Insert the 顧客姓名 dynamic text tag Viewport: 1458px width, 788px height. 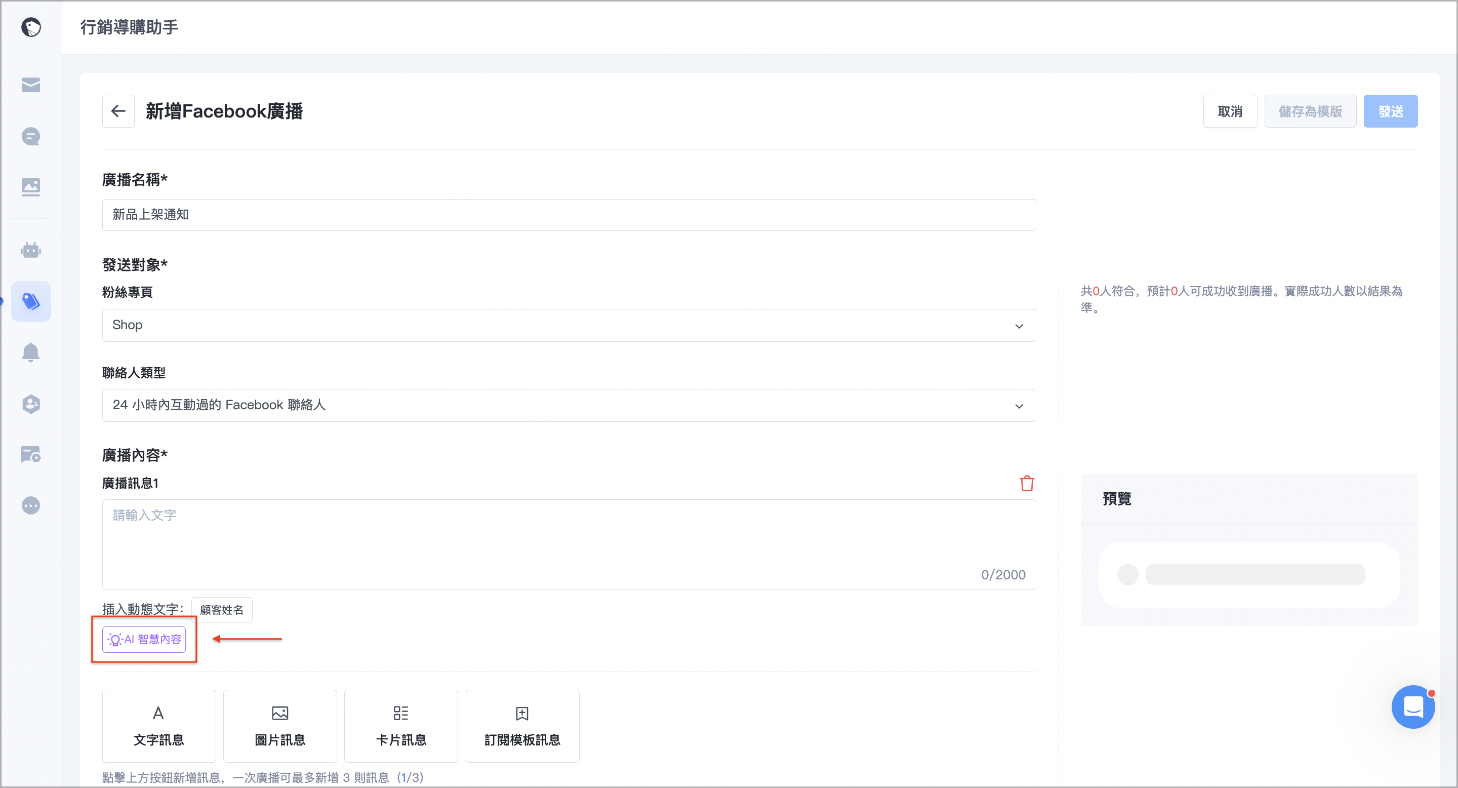[x=222, y=610]
